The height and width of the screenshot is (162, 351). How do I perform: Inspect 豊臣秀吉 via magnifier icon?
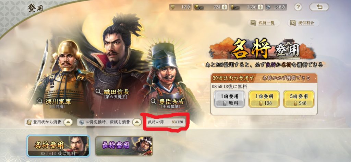tap(153, 101)
